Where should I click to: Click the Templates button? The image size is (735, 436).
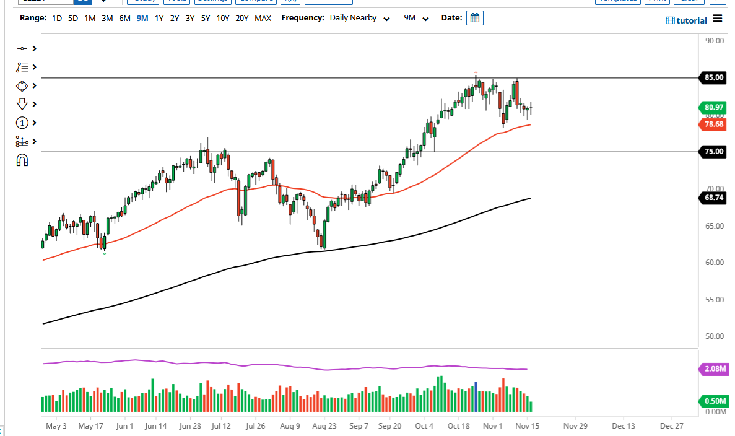point(618,1)
